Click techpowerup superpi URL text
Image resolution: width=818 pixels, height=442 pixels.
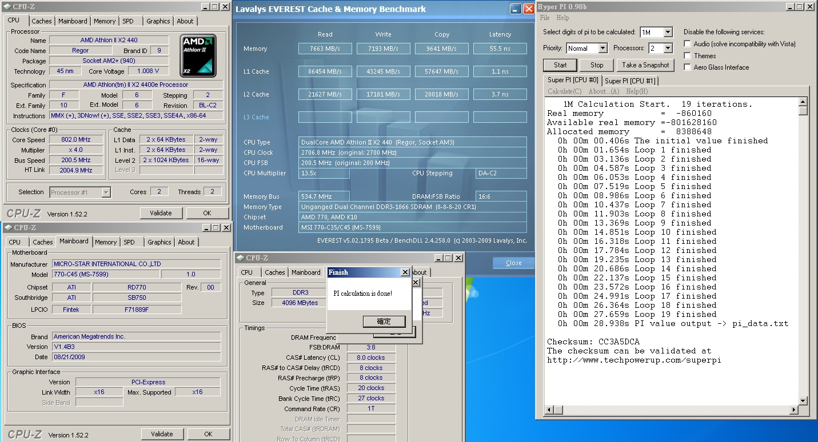(x=634, y=360)
